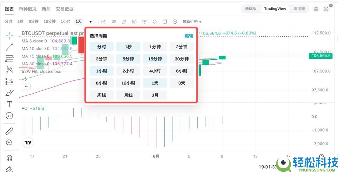Click the MA 5 close indicator label
Viewport: 338px width, 172px height.
(34, 41)
